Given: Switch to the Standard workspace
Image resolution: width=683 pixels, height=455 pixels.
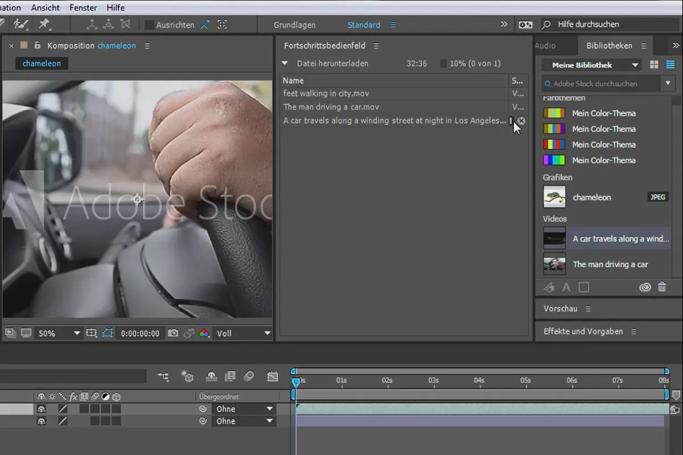Looking at the screenshot, I should (364, 25).
